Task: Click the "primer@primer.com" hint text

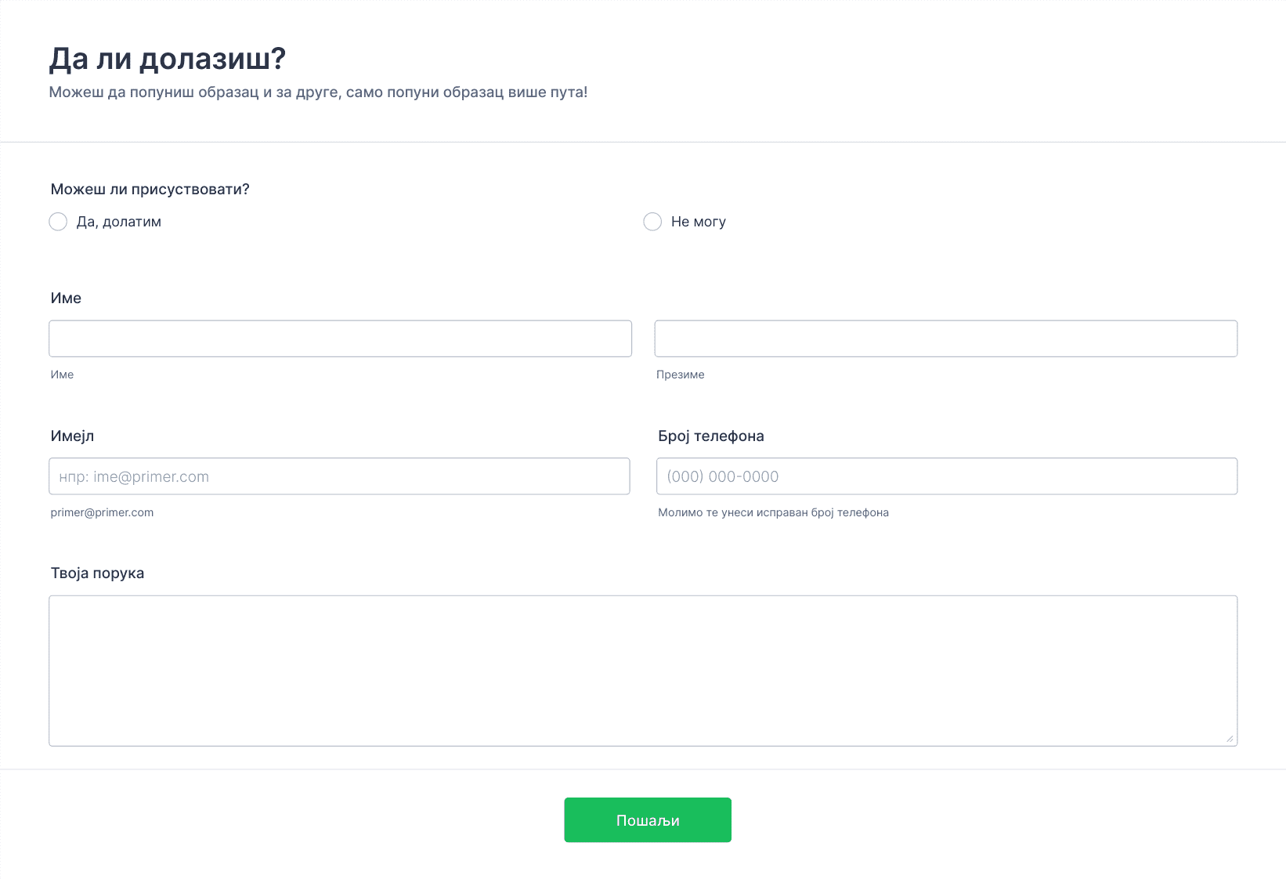Action: coord(102,512)
